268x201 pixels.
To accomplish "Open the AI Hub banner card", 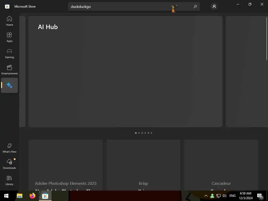I will tap(125, 71).
